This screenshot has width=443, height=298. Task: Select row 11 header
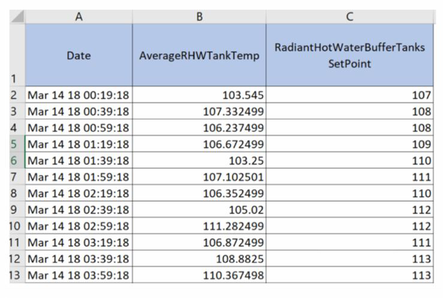tap(17, 242)
